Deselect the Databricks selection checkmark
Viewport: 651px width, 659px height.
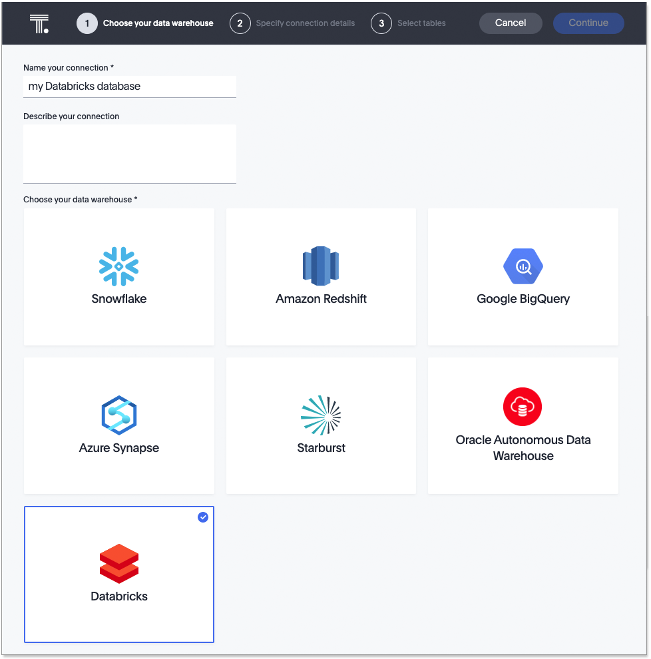pos(203,517)
